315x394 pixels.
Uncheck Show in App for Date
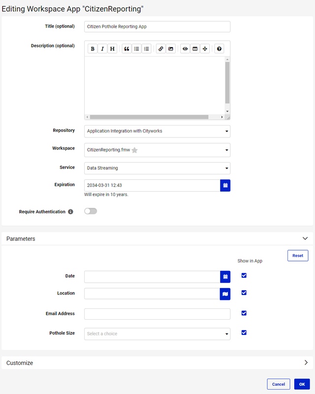(244, 275)
